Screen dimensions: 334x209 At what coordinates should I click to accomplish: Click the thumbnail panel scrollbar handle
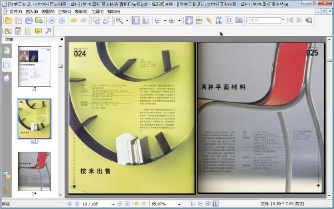pyautogui.click(x=61, y=66)
